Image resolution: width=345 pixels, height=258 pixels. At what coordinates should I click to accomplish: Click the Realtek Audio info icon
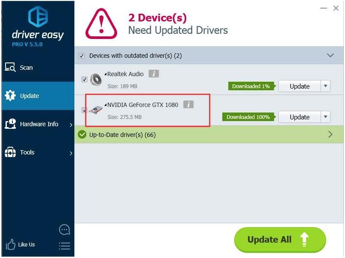tap(153, 74)
